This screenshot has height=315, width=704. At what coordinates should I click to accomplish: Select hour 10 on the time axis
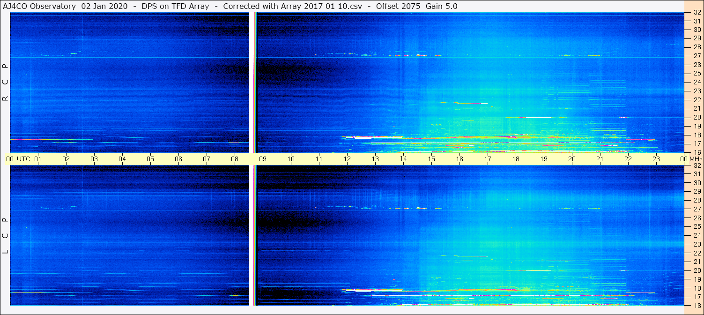tap(291, 159)
